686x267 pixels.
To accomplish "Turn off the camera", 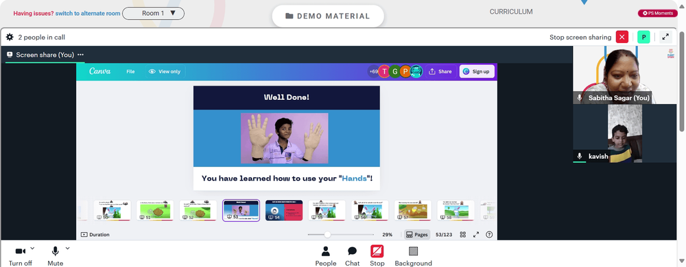I will (x=20, y=255).
